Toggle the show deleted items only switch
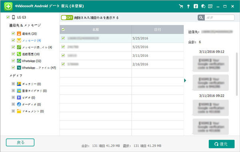Screen dimensions: 240x152 pyautogui.click(x=67, y=18)
